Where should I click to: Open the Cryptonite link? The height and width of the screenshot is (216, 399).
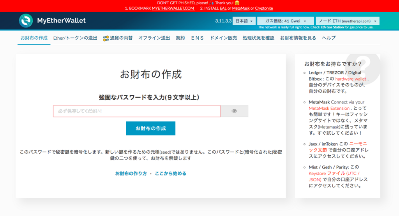(x=264, y=9)
